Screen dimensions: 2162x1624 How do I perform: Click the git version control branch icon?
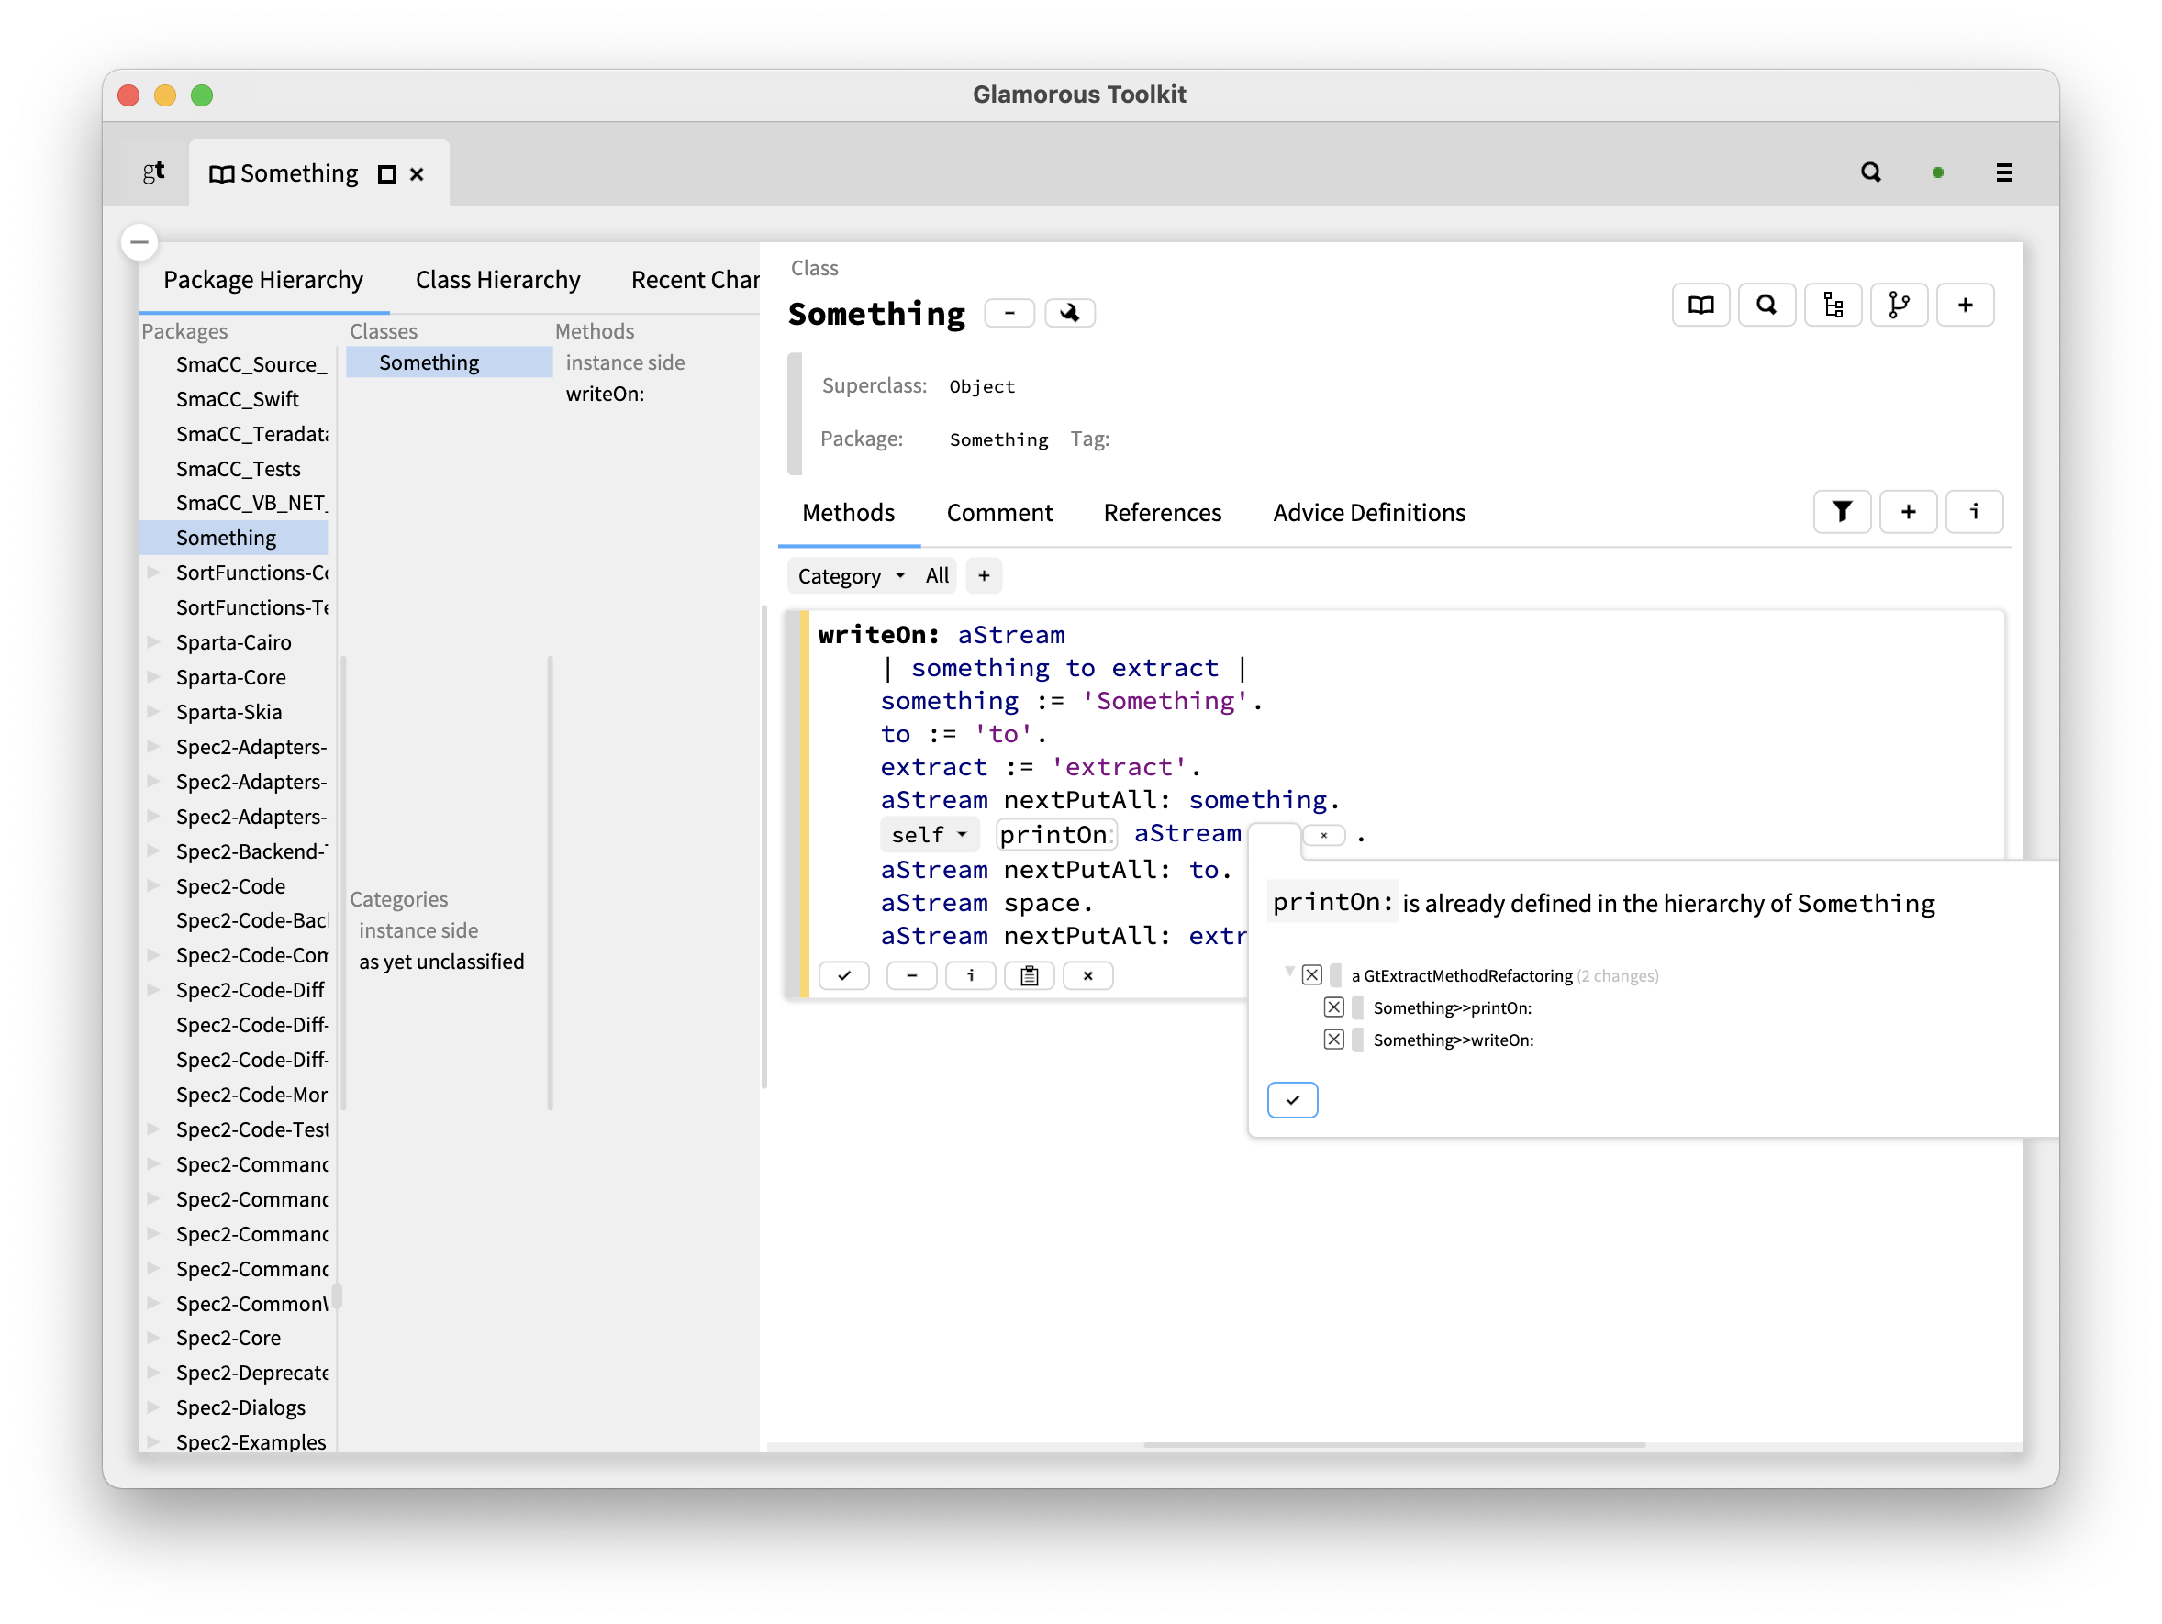click(x=1900, y=304)
